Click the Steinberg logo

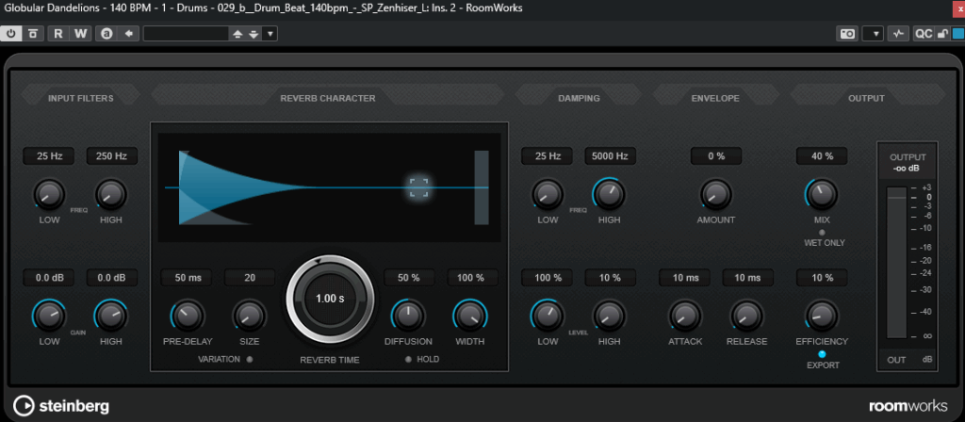62,406
